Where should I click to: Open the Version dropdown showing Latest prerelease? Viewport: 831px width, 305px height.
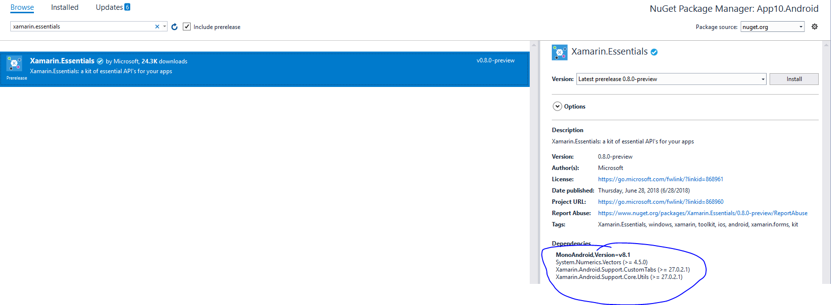(671, 79)
